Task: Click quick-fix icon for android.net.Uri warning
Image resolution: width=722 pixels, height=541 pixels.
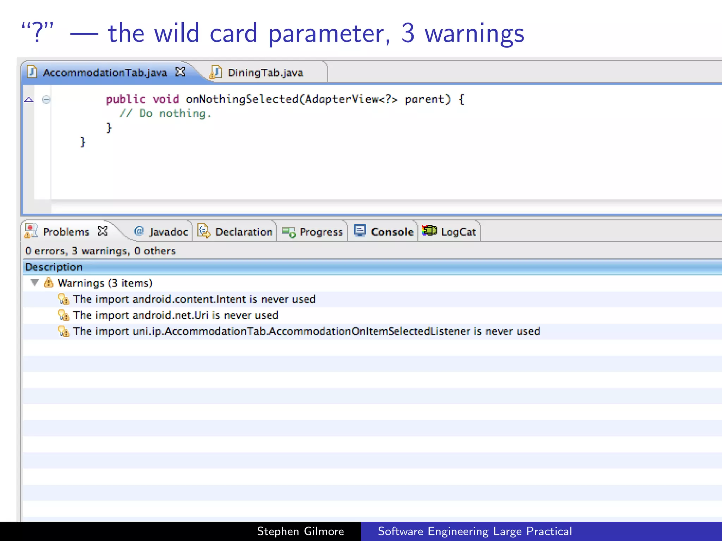Action: pos(63,315)
